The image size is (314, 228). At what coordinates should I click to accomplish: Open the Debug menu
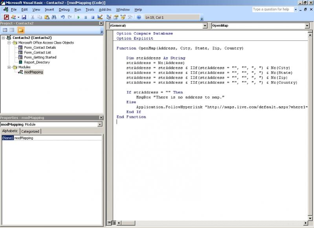point(64,9)
